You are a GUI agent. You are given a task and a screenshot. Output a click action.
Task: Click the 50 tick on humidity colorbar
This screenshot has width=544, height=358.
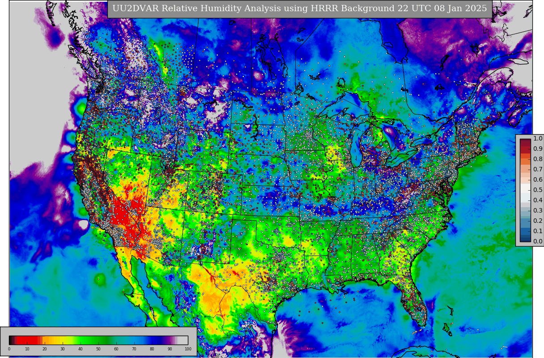[x=98, y=349]
